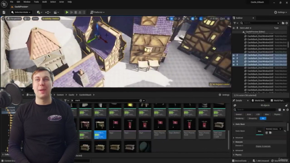Open the Window menu

(x=27, y=2)
